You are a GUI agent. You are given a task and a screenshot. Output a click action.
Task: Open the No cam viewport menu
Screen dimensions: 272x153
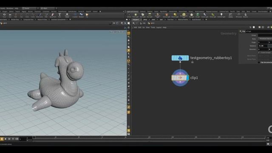pos(122,32)
